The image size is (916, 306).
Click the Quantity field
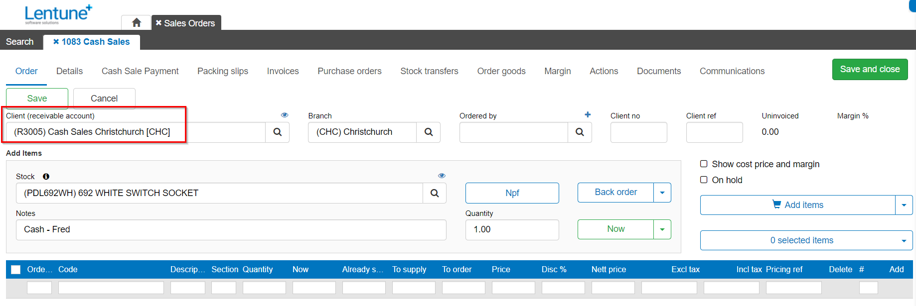tap(512, 230)
